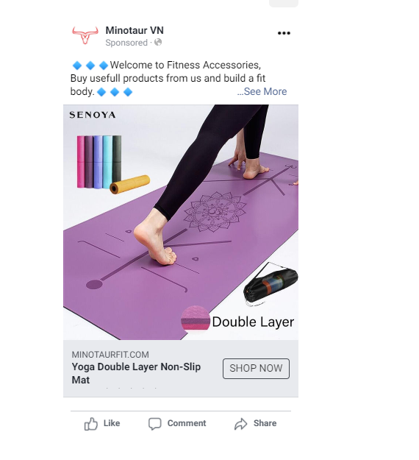Click the round double layer sample swatch

pyautogui.click(x=196, y=319)
